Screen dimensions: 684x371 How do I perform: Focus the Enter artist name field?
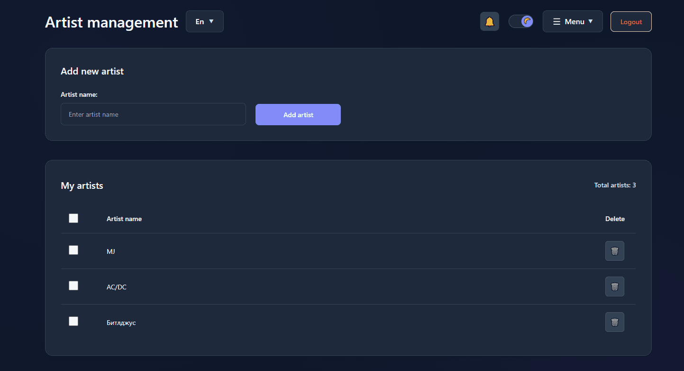tap(153, 114)
